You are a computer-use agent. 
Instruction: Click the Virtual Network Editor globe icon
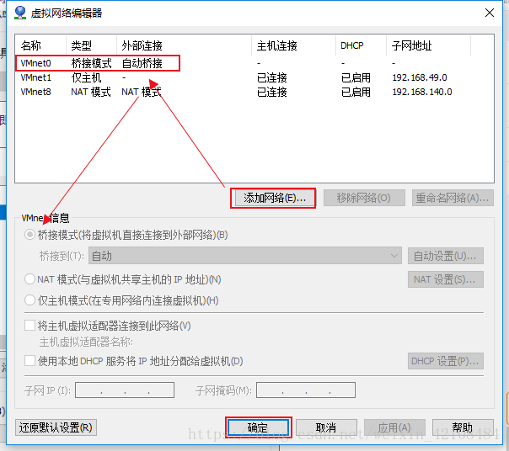[x=20, y=13]
